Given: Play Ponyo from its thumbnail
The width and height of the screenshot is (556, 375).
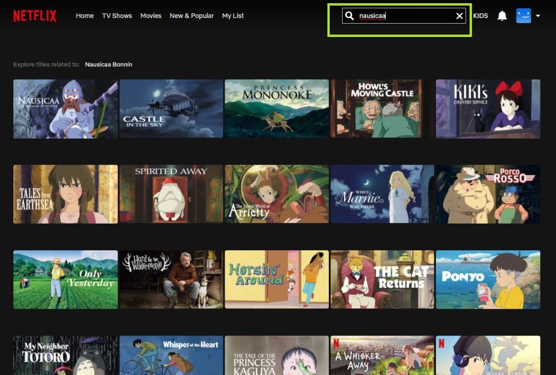Looking at the screenshot, I should (x=488, y=279).
